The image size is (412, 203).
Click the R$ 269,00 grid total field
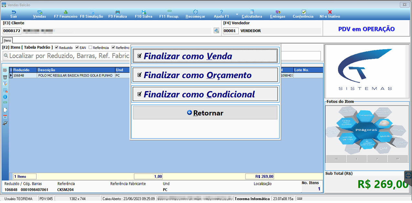pyautogui.click(x=260, y=177)
